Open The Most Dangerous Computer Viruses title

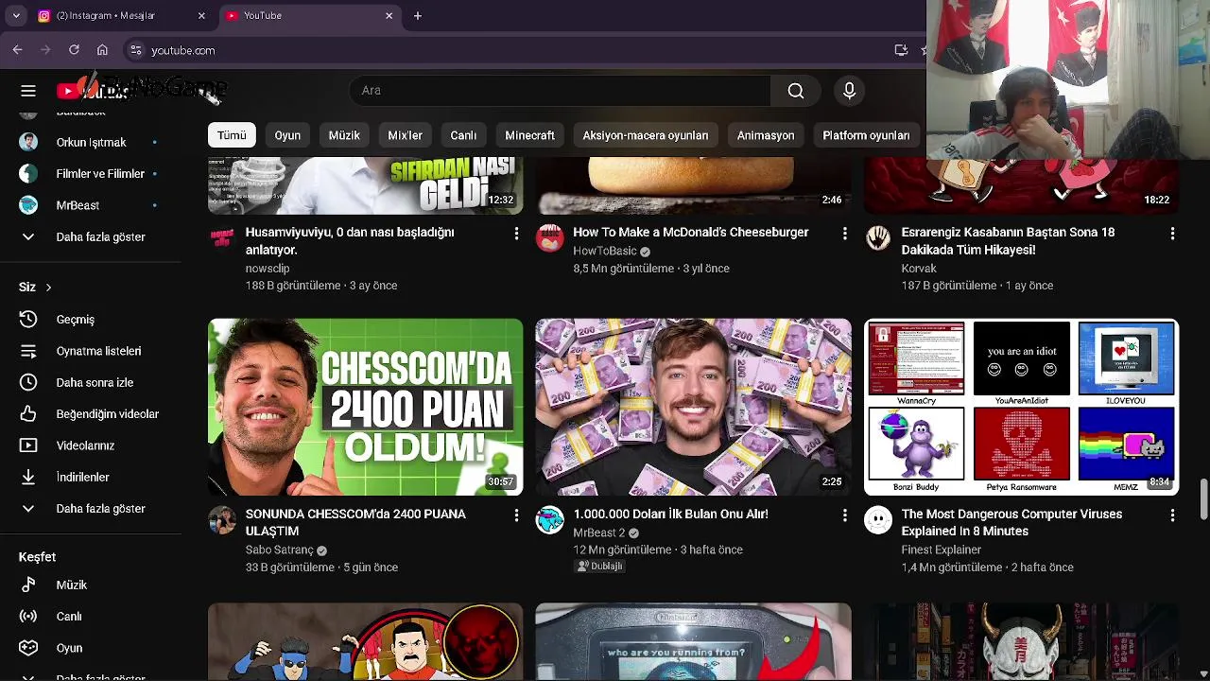tap(1011, 522)
